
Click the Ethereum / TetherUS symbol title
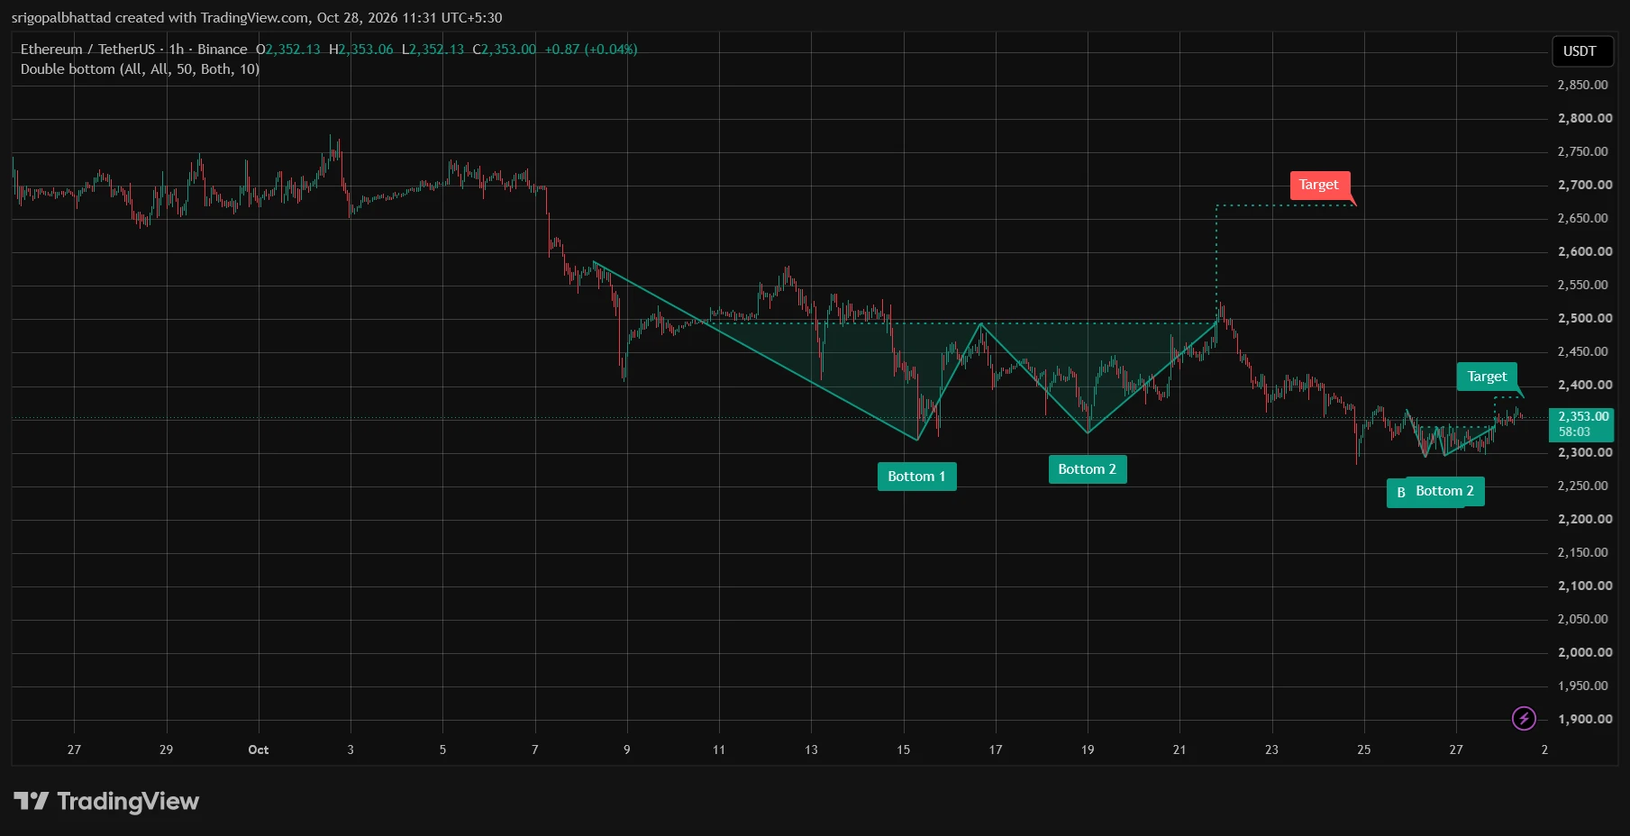[87, 50]
